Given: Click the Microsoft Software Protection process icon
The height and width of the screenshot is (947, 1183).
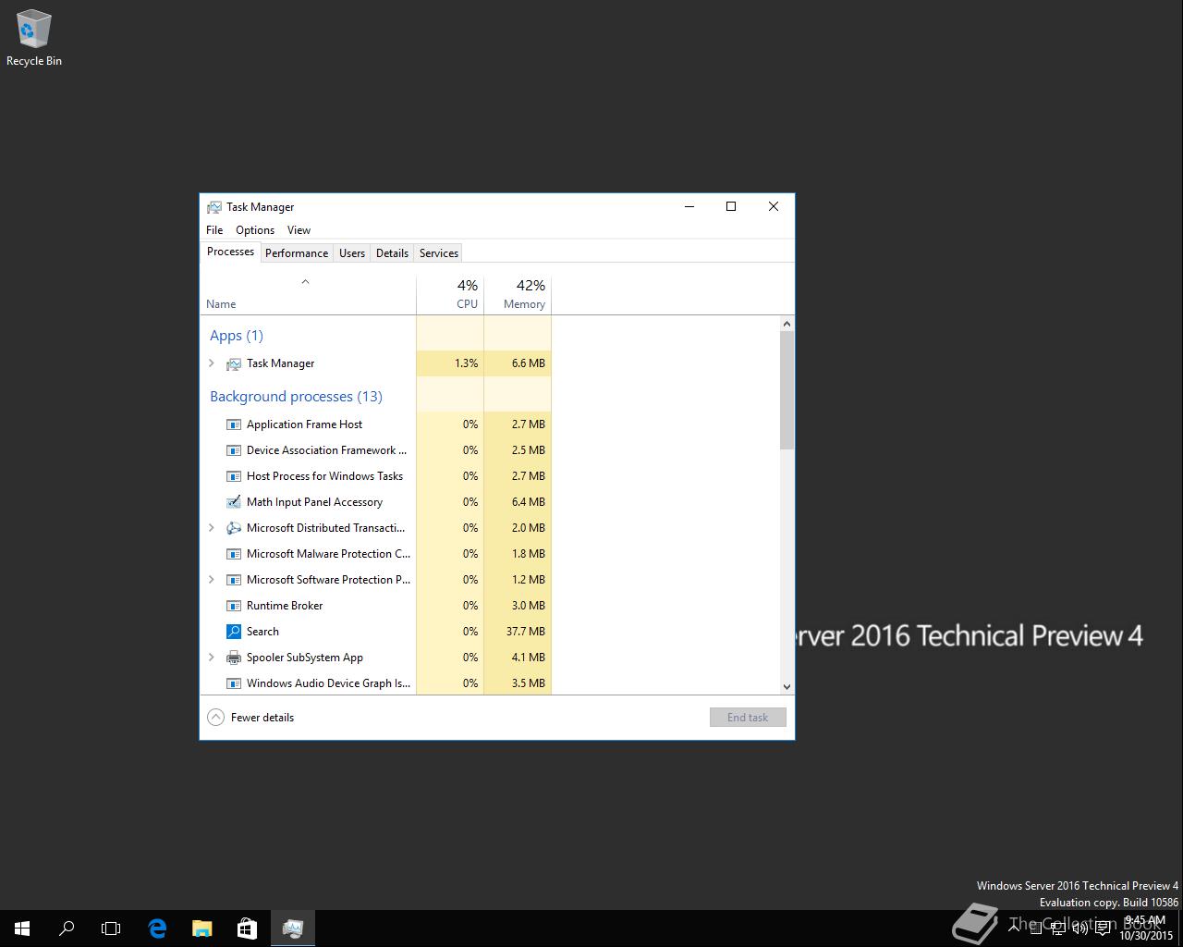Looking at the screenshot, I should [x=234, y=580].
